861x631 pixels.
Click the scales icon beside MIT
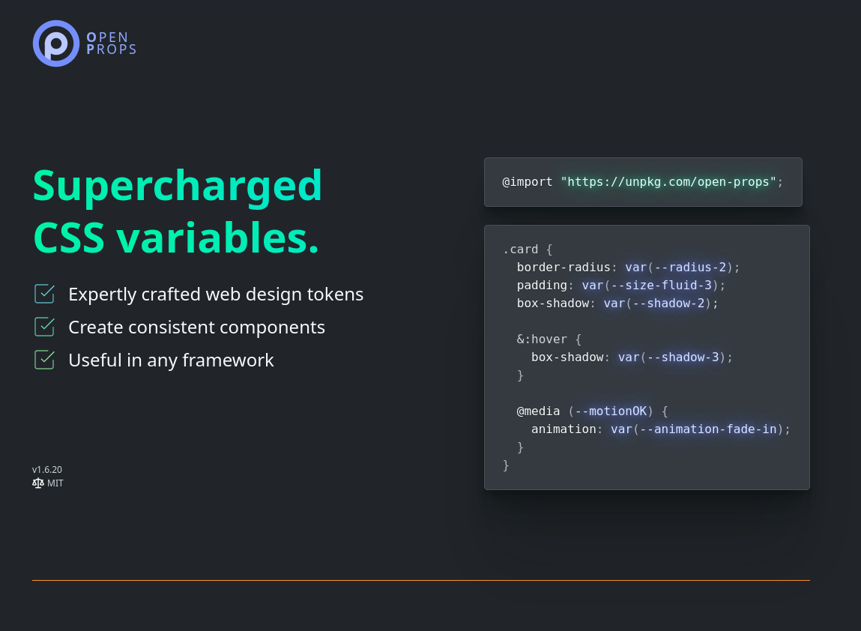click(x=38, y=483)
